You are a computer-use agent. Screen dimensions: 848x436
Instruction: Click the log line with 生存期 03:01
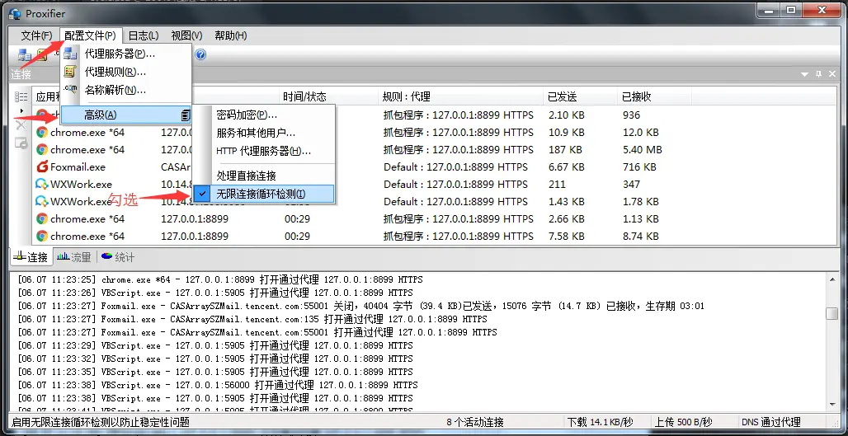click(361, 306)
